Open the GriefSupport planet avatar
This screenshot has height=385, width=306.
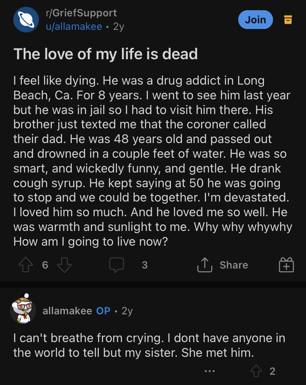tap(26, 20)
